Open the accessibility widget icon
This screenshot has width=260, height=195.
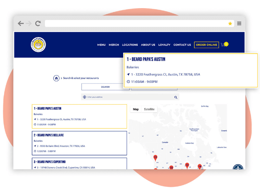tap(238, 167)
